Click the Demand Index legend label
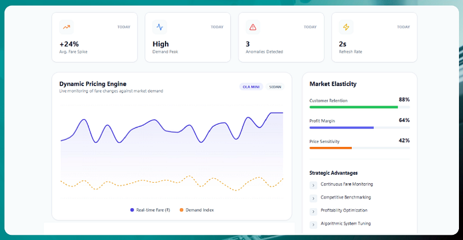Screen dimensions: 463x240 [x=200, y=210]
